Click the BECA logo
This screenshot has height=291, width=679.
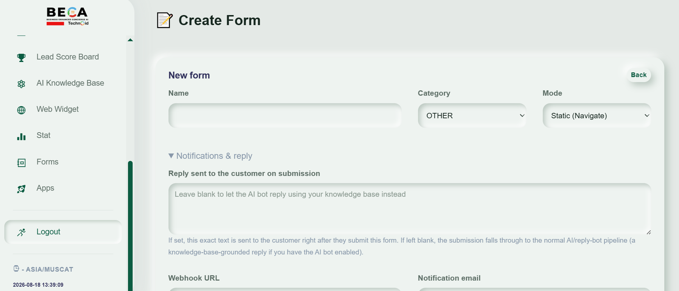point(67,17)
